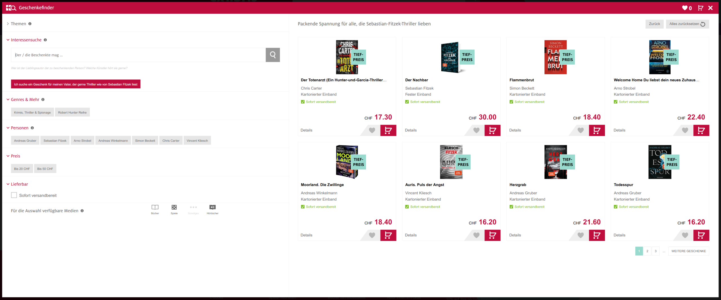
Task: Open the Todesspur book cover thumbnail
Action: pos(660,162)
